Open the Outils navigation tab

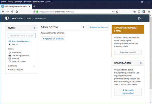[x=29, y=19]
